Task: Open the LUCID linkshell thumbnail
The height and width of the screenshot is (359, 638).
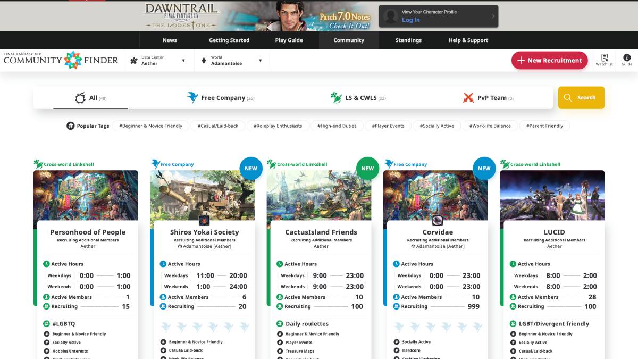Action: coord(552,195)
